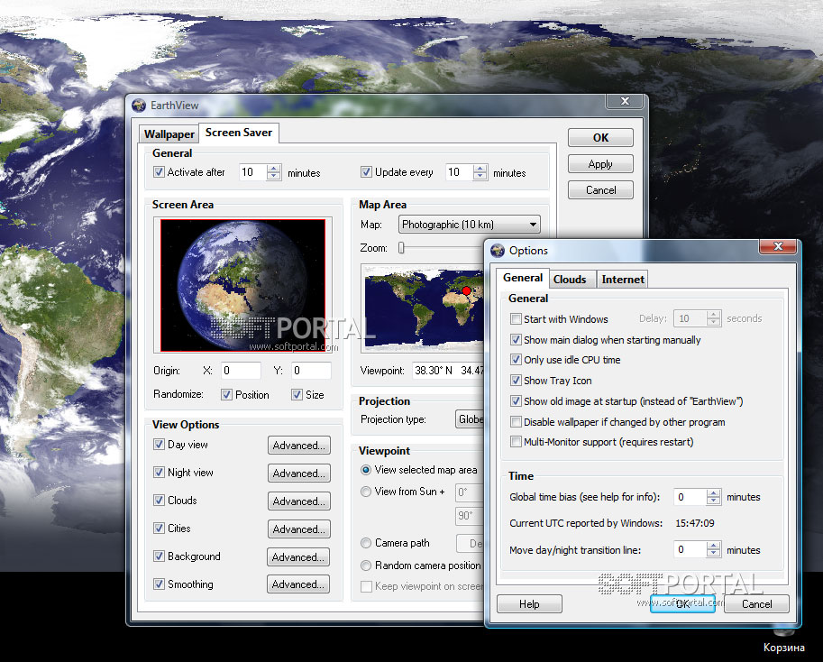
Task: Click the Screen Area globe preview
Action: (243, 285)
